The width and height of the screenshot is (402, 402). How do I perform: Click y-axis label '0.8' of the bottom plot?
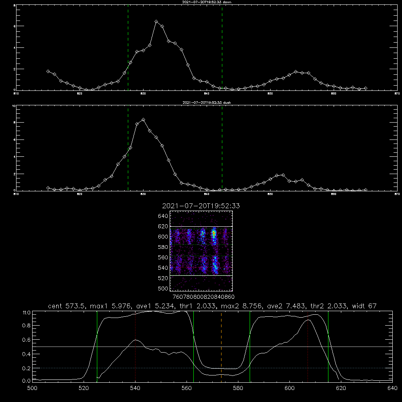coord(27,325)
